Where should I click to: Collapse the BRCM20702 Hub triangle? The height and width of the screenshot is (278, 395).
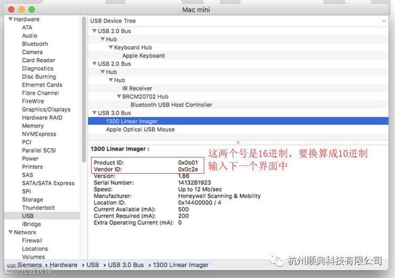point(119,96)
